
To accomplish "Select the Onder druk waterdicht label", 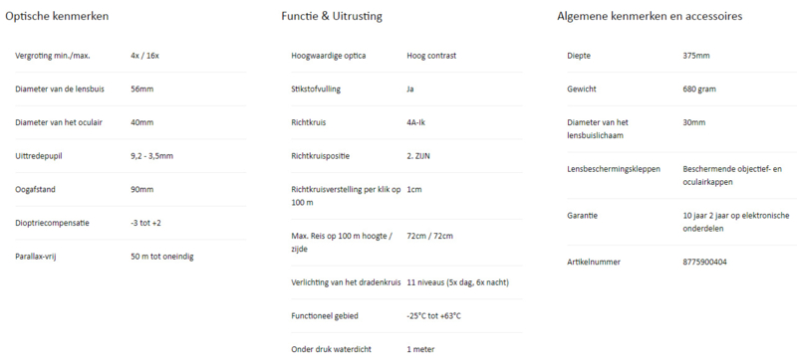I will click(x=332, y=349).
